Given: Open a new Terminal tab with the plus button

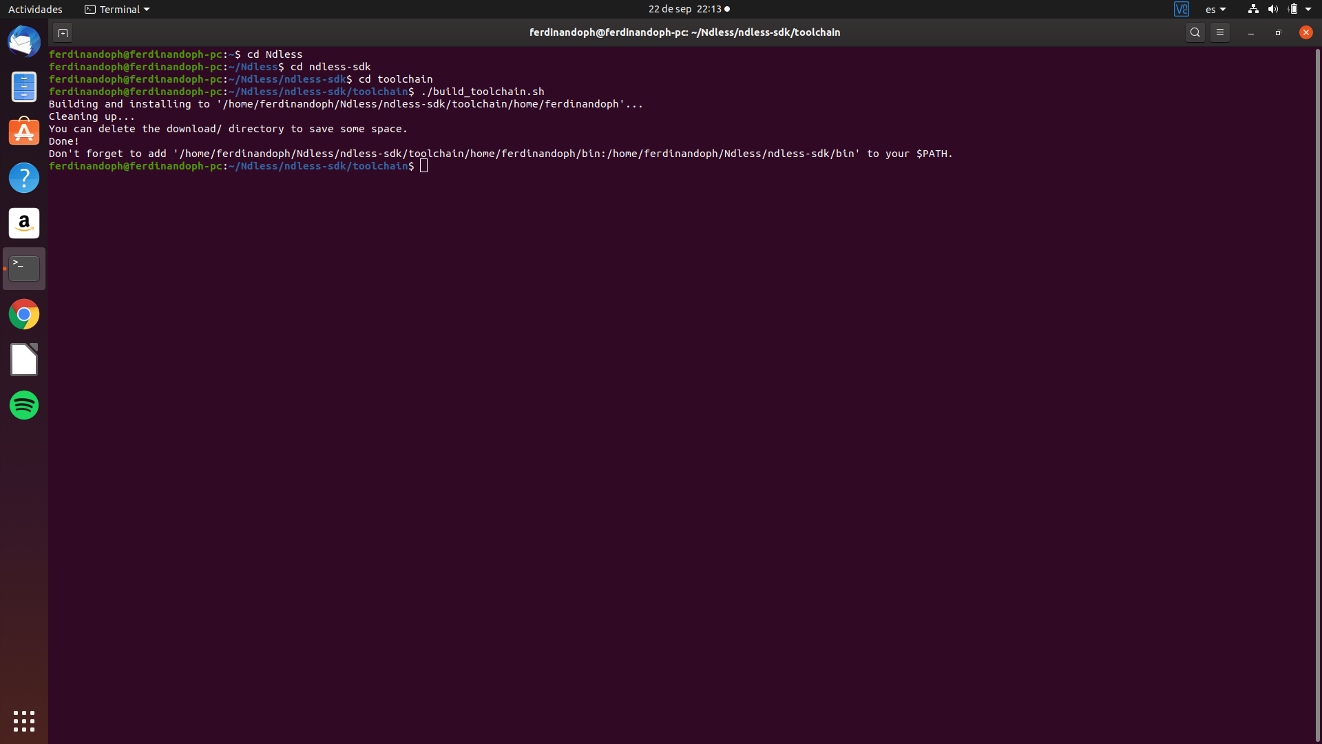Looking at the screenshot, I should [63, 32].
